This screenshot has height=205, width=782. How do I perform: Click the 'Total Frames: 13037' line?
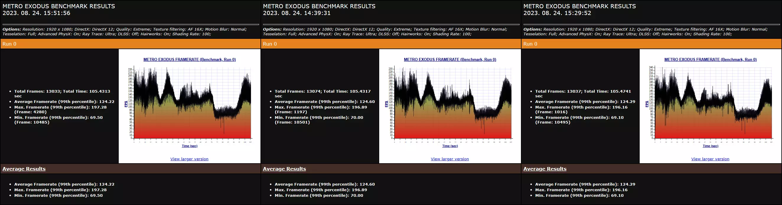click(583, 94)
